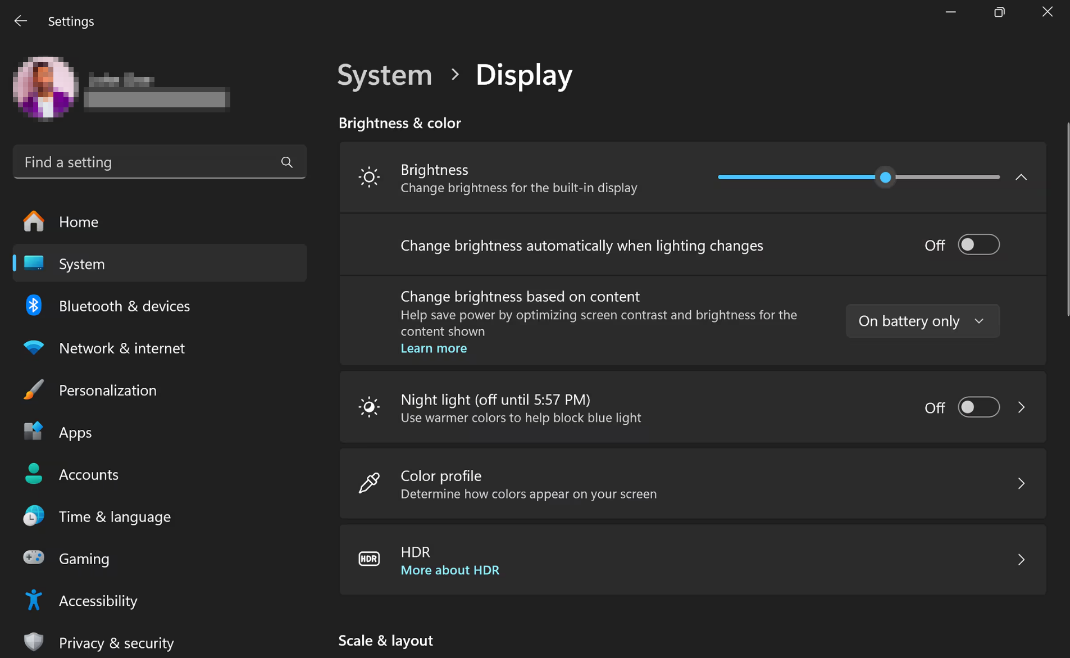Click the Home icon in sidebar
The image size is (1070, 658).
(x=34, y=221)
